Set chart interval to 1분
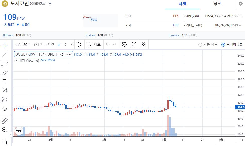245x146 pixels. (x=18, y=45)
